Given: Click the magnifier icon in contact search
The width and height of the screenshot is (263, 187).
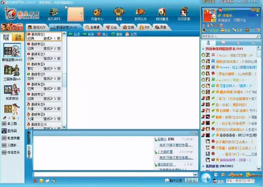Looking at the screenshot, I should coord(258,36).
